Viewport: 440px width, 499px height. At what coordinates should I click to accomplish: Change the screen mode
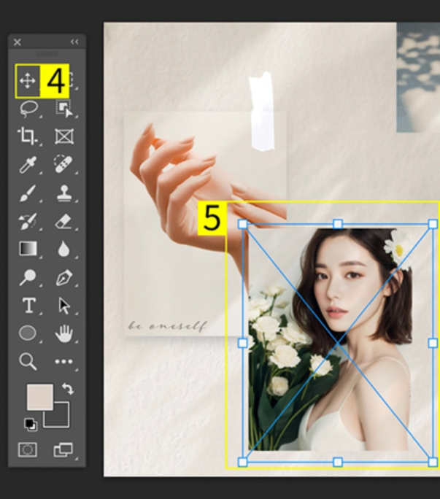tap(63, 449)
